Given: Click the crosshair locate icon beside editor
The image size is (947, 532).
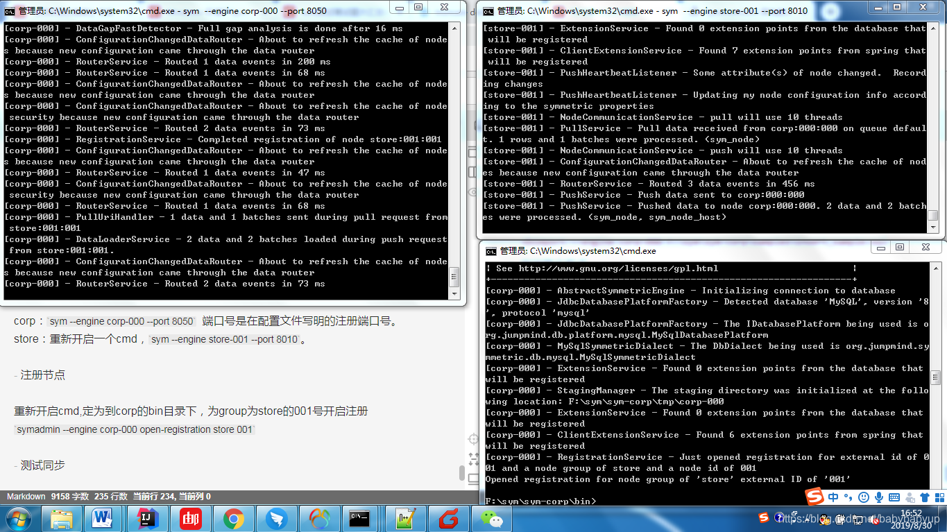Looking at the screenshot, I should (x=473, y=439).
